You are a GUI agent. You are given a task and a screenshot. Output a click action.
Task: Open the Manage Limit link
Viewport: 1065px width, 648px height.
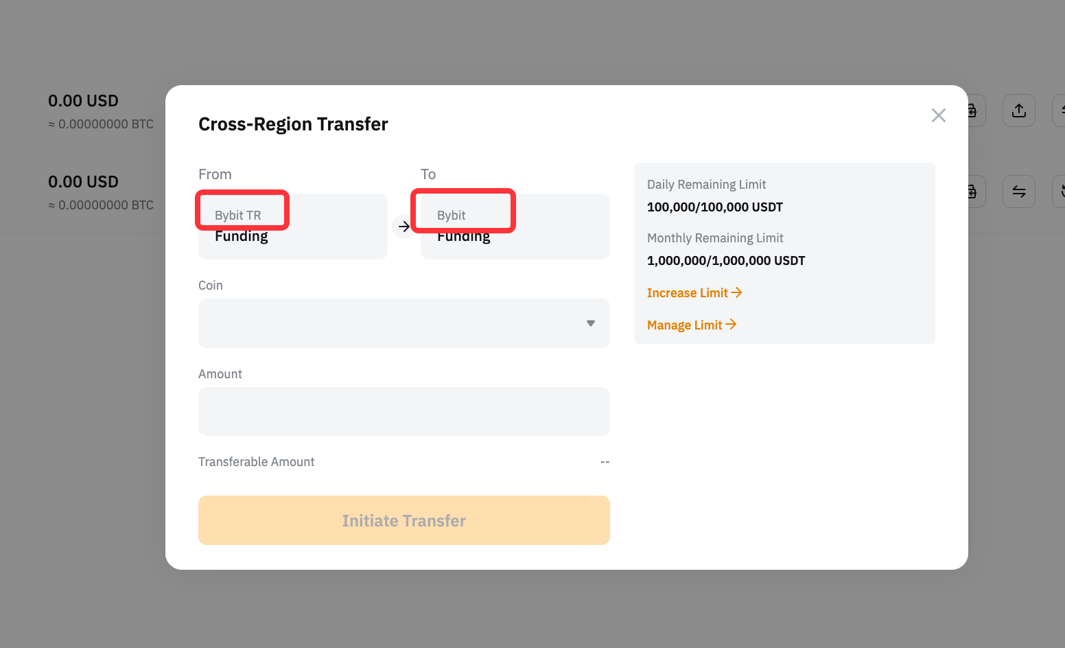tap(691, 325)
